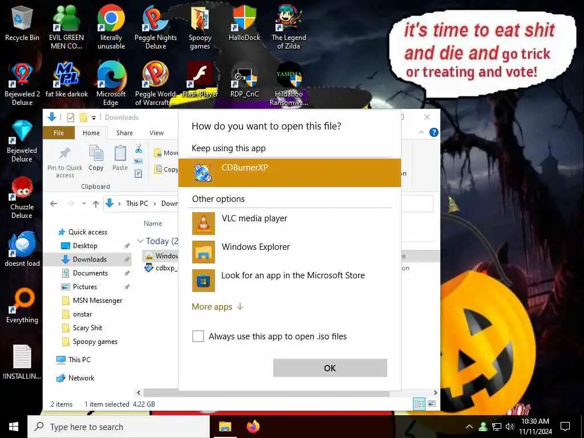Open 'fat like darkok' desktop shortcut
584x438 pixels.
click(x=67, y=80)
